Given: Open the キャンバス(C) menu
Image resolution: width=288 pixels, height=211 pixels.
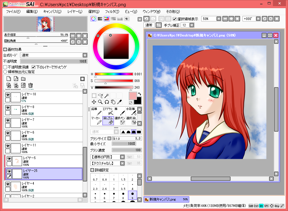Looking at the screenshot, I should pos(52,11).
